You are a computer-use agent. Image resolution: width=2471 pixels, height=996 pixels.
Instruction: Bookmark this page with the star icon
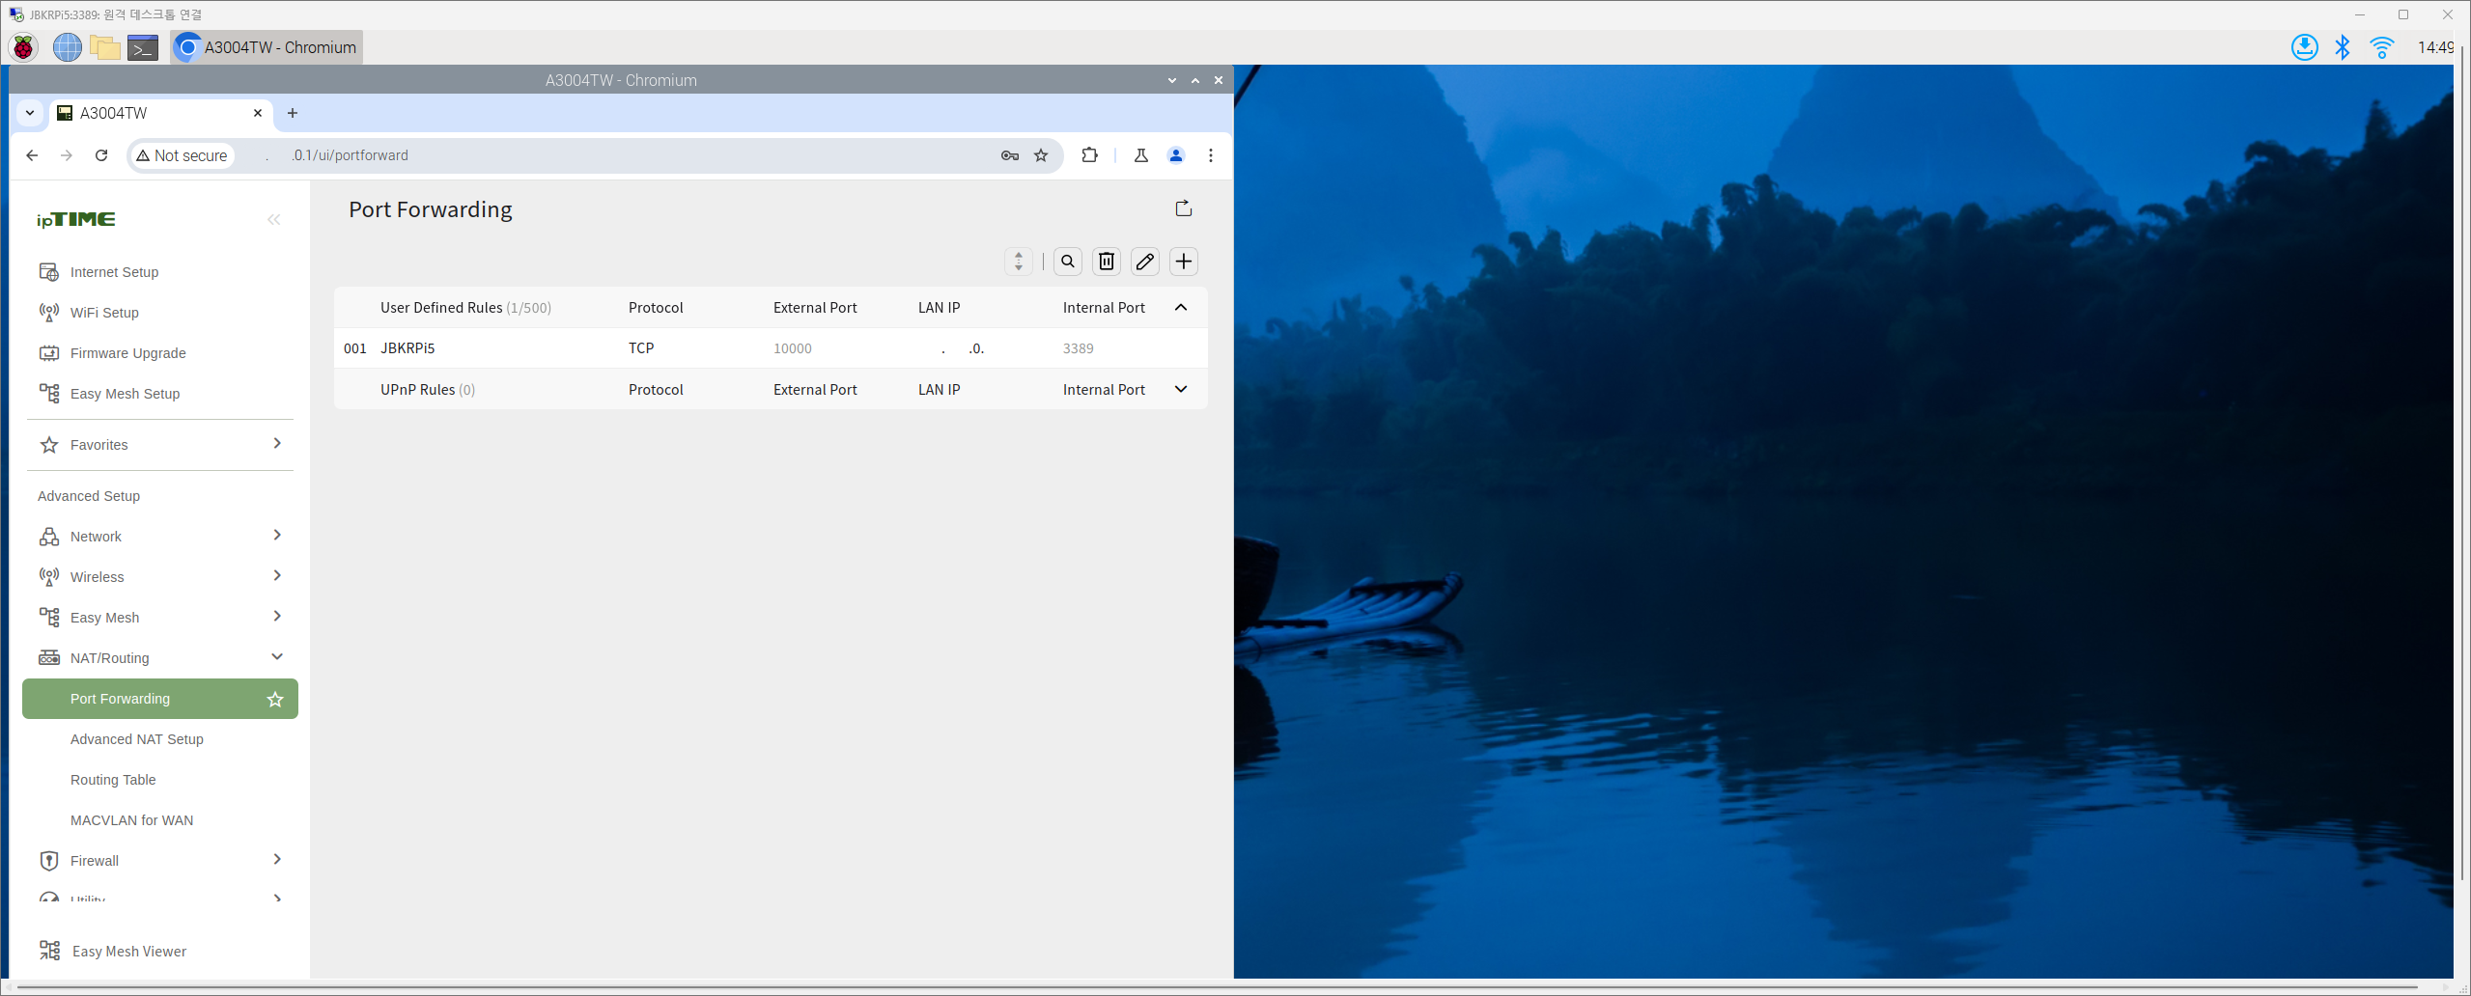pyautogui.click(x=1041, y=155)
